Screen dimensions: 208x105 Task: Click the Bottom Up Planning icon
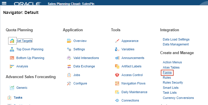coord(12,58)
